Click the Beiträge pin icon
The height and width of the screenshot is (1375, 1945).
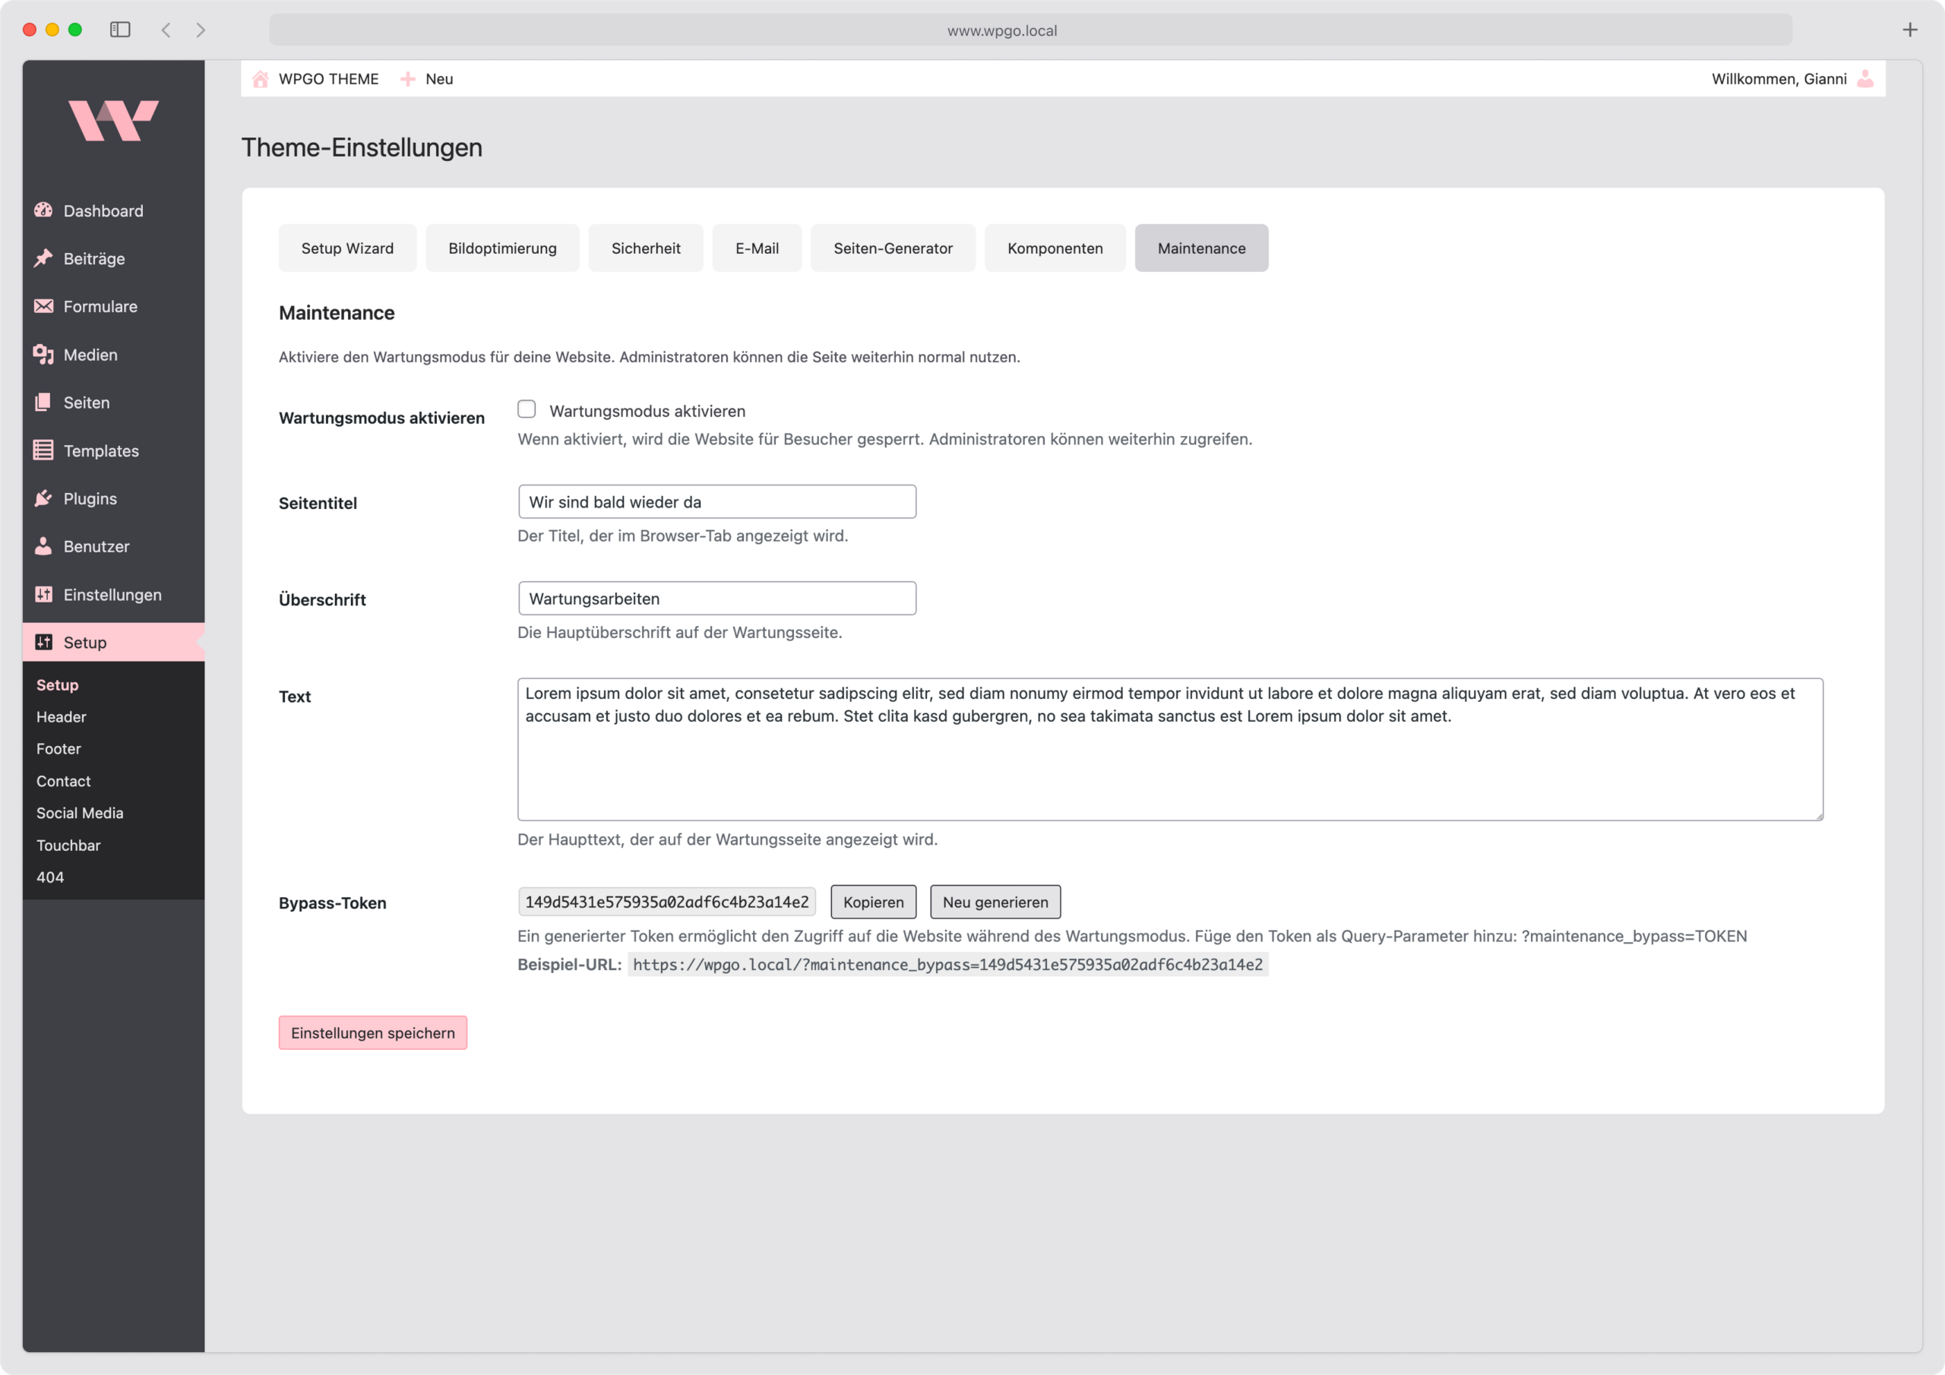pyautogui.click(x=43, y=258)
